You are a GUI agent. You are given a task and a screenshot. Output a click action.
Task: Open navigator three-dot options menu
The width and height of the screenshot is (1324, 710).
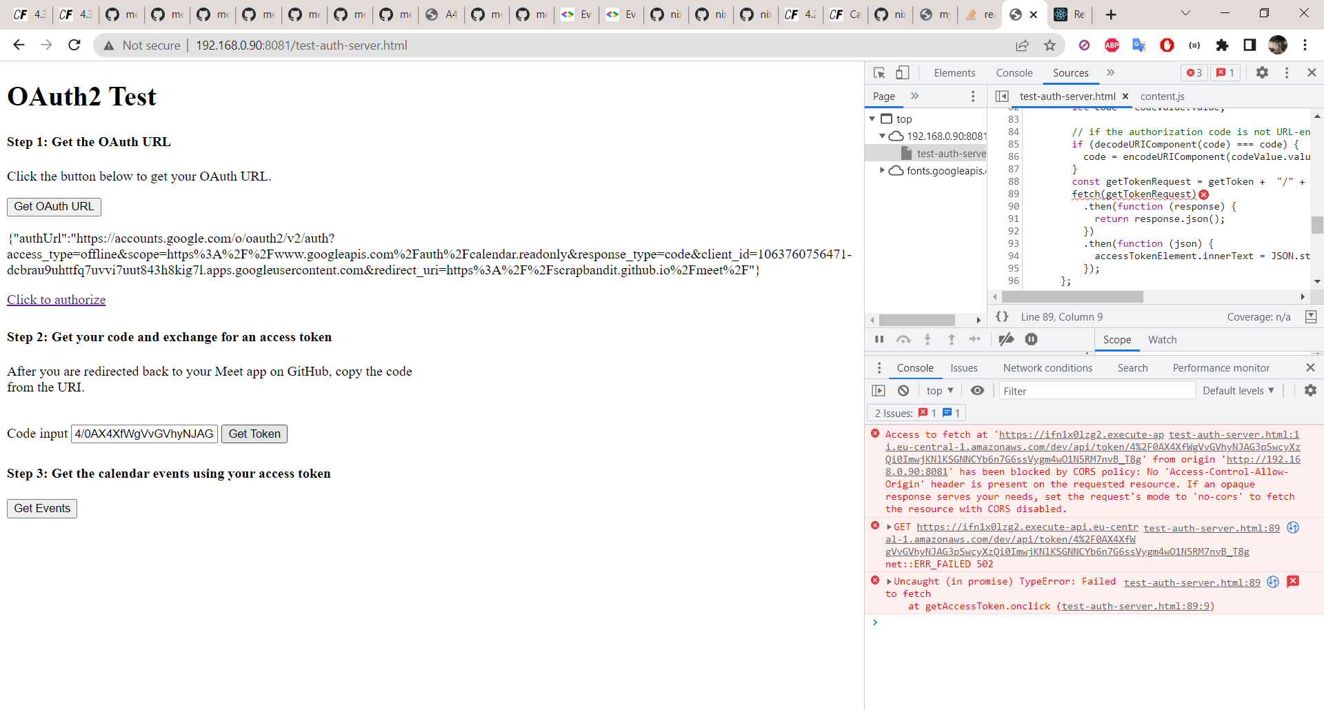pyautogui.click(x=973, y=97)
